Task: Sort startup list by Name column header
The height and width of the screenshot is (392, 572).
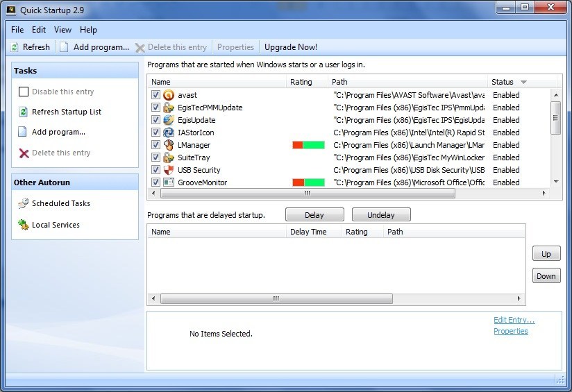Action: tap(217, 82)
